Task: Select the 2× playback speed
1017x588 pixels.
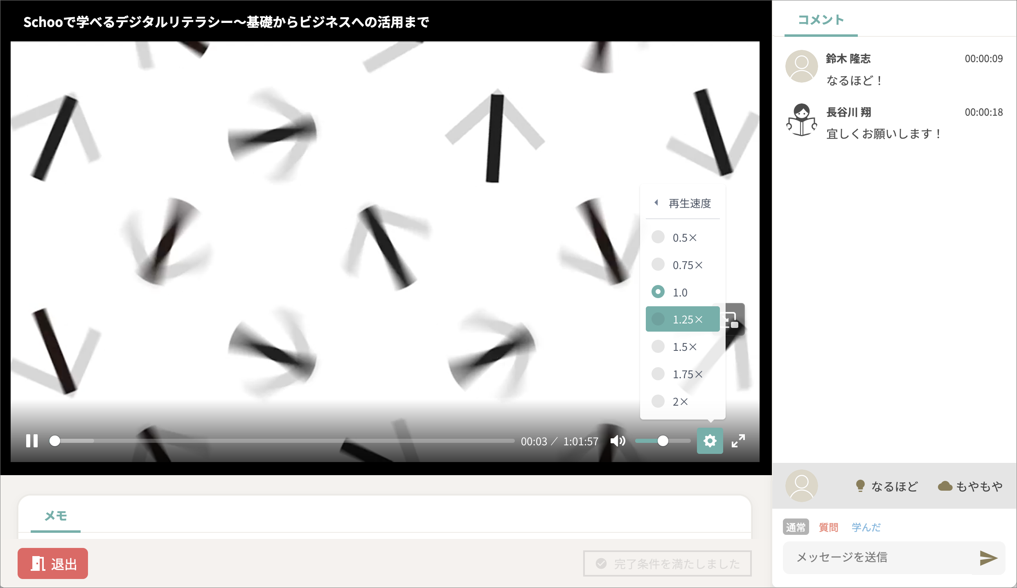Action: coord(682,402)
